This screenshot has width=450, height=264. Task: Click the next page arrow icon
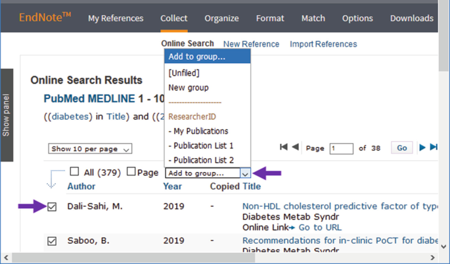coord(422,148)
